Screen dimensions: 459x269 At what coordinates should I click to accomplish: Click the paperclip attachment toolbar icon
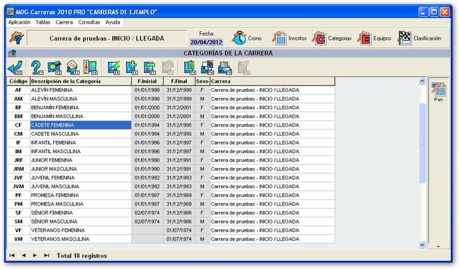[190, 67]
